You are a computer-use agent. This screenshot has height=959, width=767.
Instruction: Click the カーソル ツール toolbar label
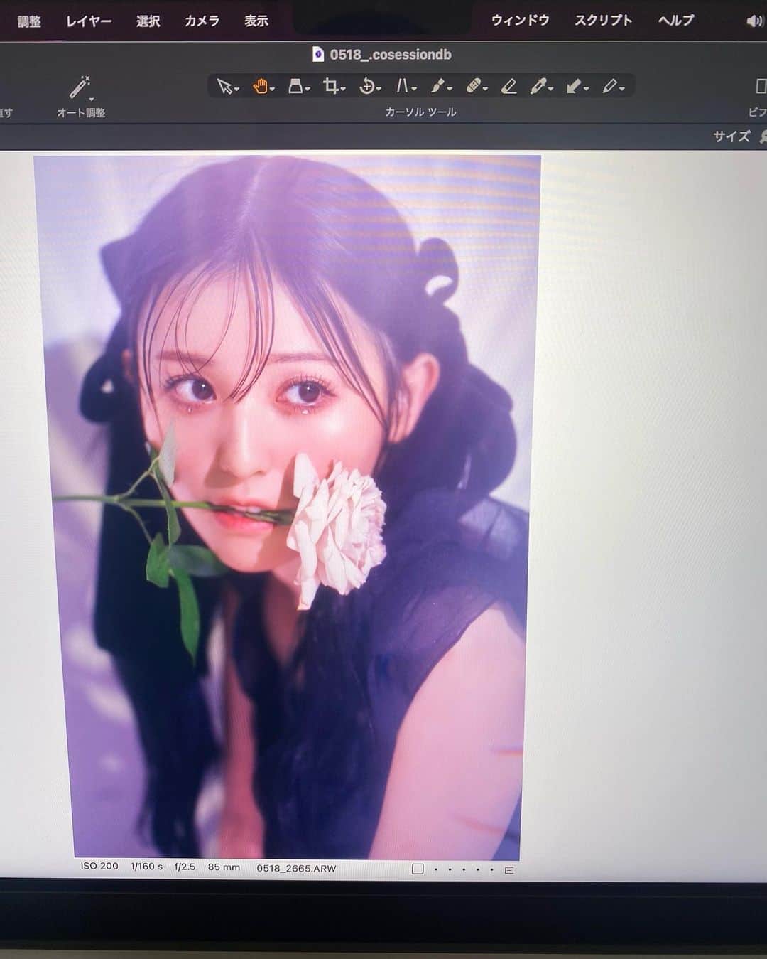coord(420,112)
